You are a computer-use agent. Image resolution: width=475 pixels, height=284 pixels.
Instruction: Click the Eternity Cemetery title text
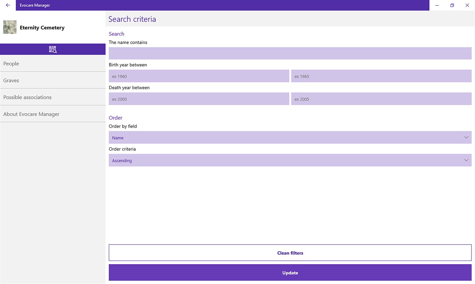click(42, 27)
